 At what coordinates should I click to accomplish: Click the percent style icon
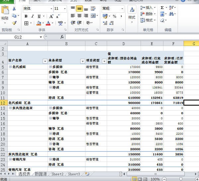(x=114, y=16)
